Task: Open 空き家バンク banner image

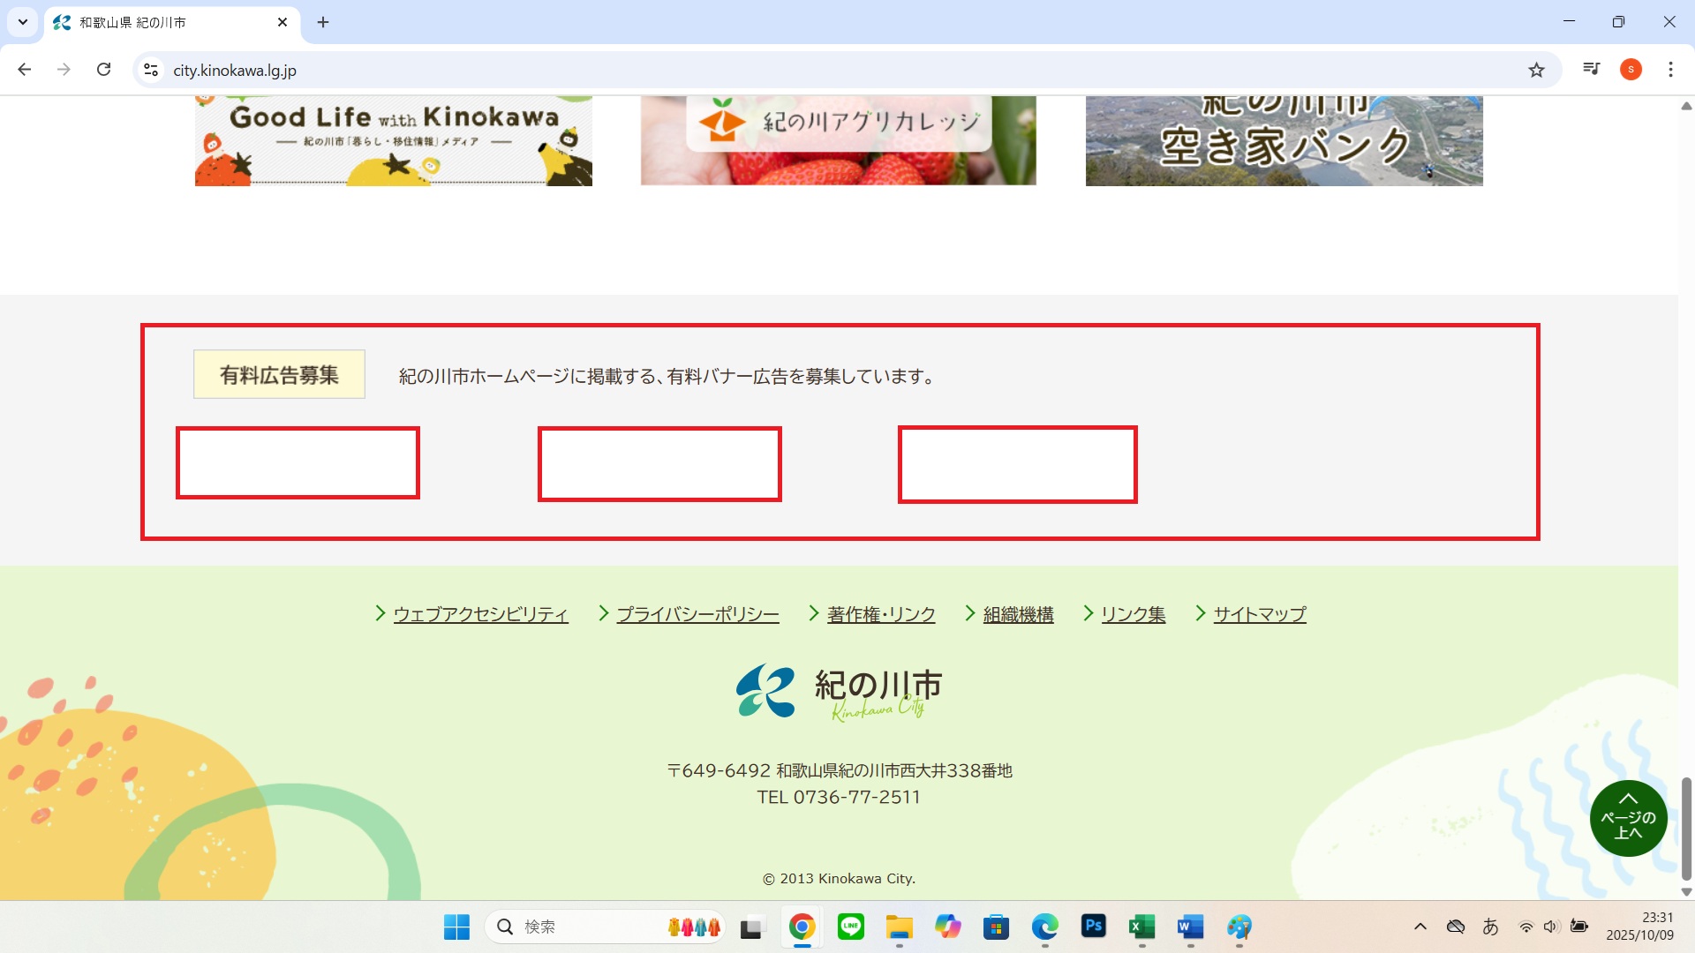Action: point(1284,141)
